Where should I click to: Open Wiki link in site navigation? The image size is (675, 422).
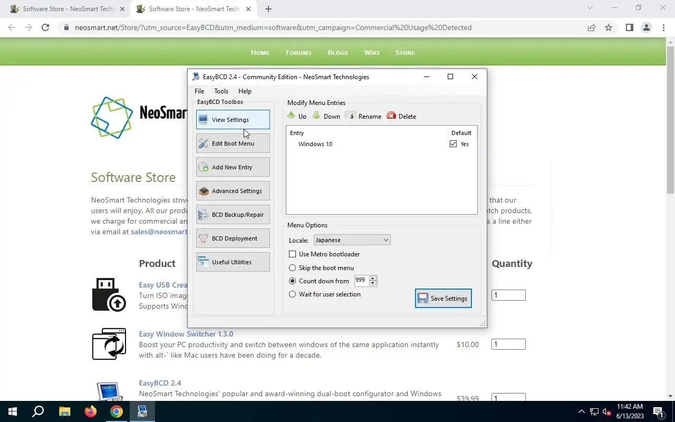(371, 53)
